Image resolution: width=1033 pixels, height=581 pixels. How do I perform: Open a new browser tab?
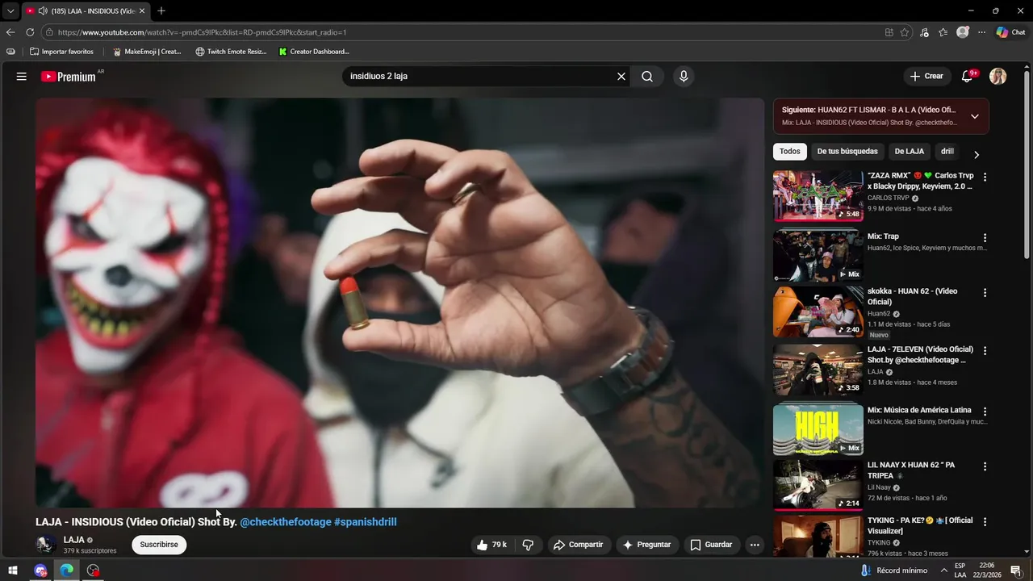pos(161,10)
